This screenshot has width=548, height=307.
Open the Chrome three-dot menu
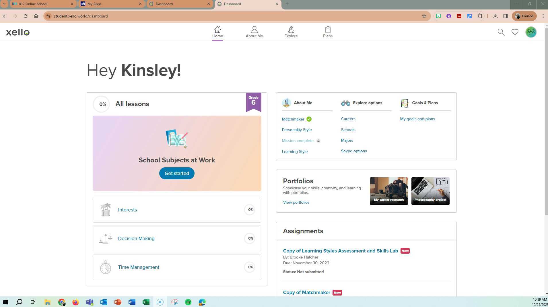[x=543, y=16]
